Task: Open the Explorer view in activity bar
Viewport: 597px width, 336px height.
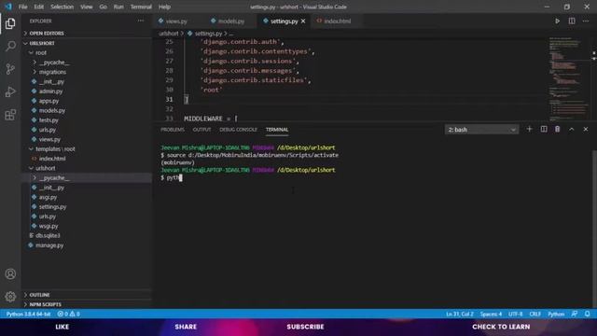Action: (x=10, y=23)
